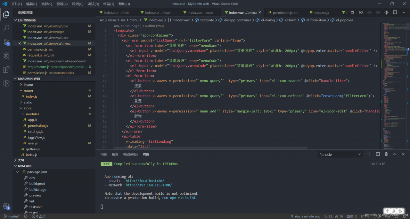Close the terminal panel
The width and height of the screenshot is (410, 219).
(404, 154)
